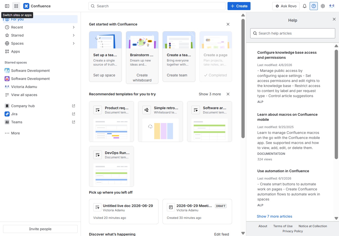The image size is (339, 236).
Task: Click the globe icon beside Spaces
Action: (x=7, y=43)
